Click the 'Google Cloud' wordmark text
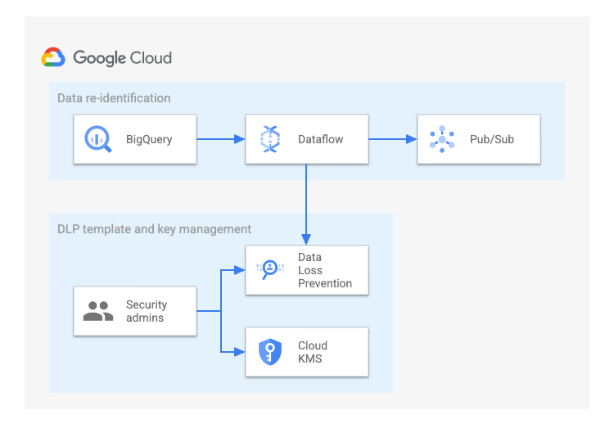 click(x=123, y=58)
